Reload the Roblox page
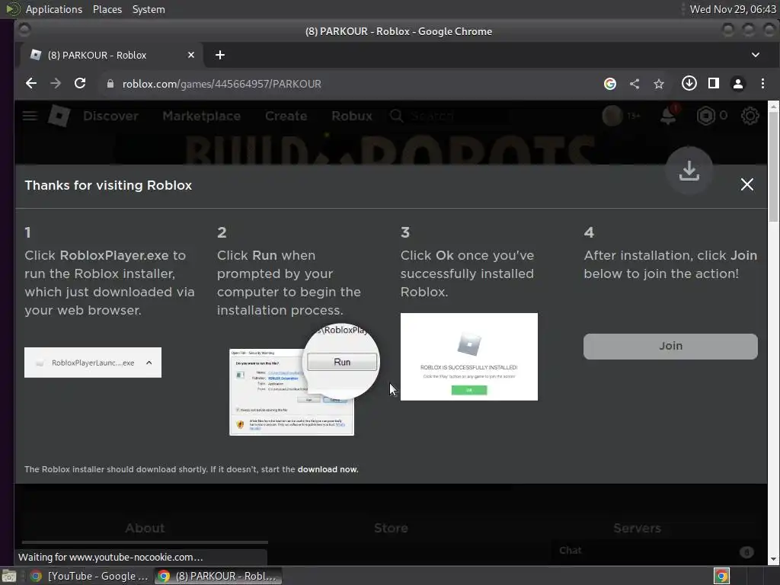This screenshot has width=780, height=585. click(80, 84)
